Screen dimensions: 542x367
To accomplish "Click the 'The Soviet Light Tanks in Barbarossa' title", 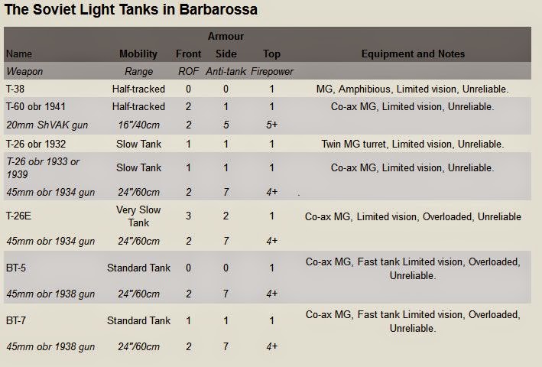I will [131, 9].
